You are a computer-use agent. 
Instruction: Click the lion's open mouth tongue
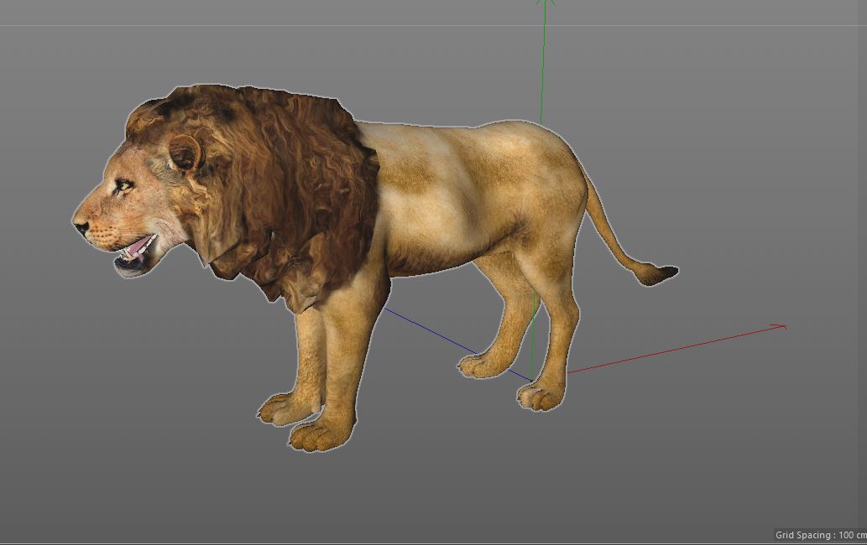pyautogui.click(x=140, y=247)
